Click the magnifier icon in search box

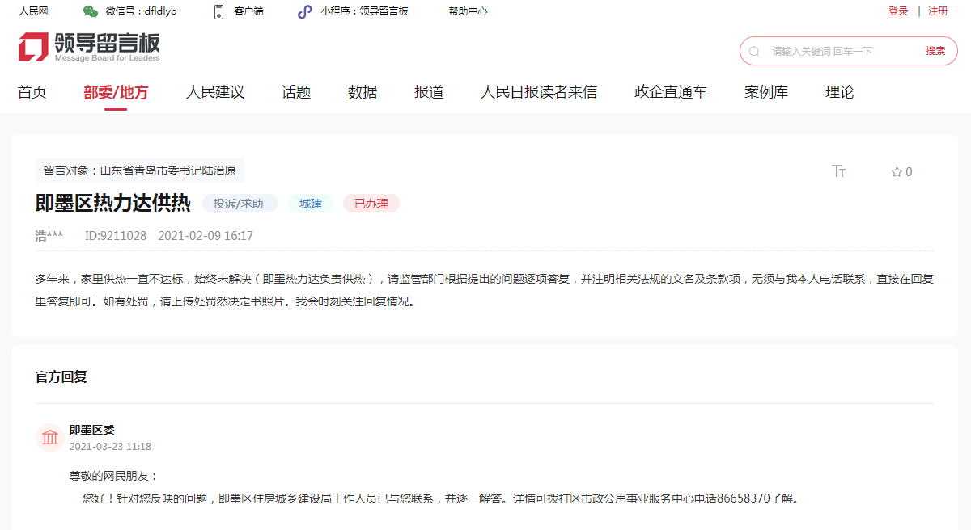point(754,51)
